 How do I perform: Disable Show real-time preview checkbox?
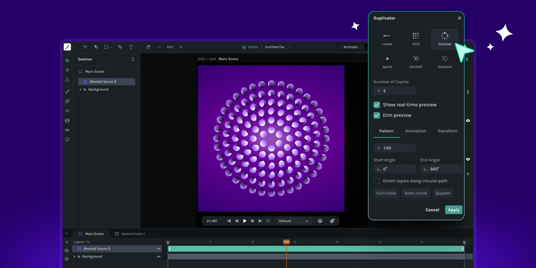coord(377,105)
